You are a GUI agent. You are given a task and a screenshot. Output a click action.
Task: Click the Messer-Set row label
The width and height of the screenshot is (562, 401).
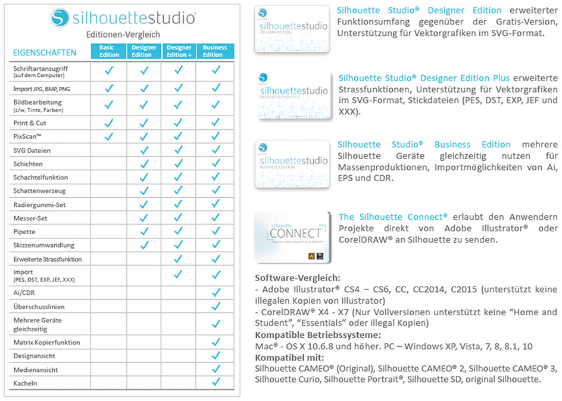pyautogui.click(x=30, y=218)
